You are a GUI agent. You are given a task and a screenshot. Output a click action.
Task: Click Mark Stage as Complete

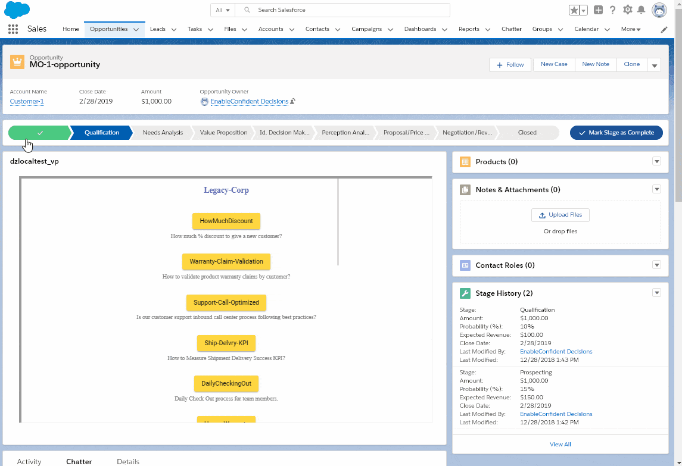coord(616,132)
